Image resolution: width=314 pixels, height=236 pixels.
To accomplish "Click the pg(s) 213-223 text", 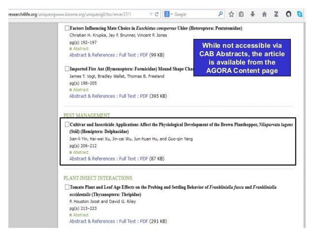I will pos(83,208).
